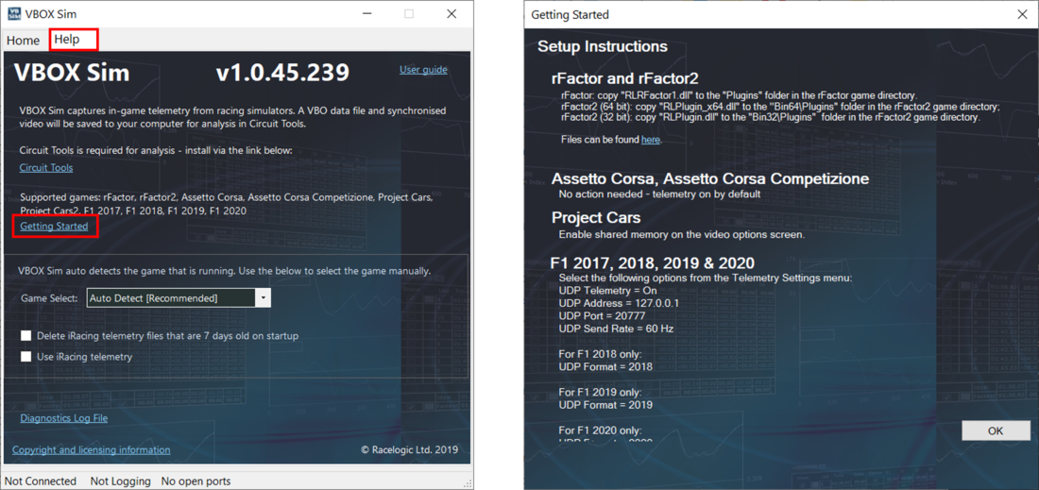Open the Getting Started link
This screenshot has height=490, width=1039.
[54, 226]
